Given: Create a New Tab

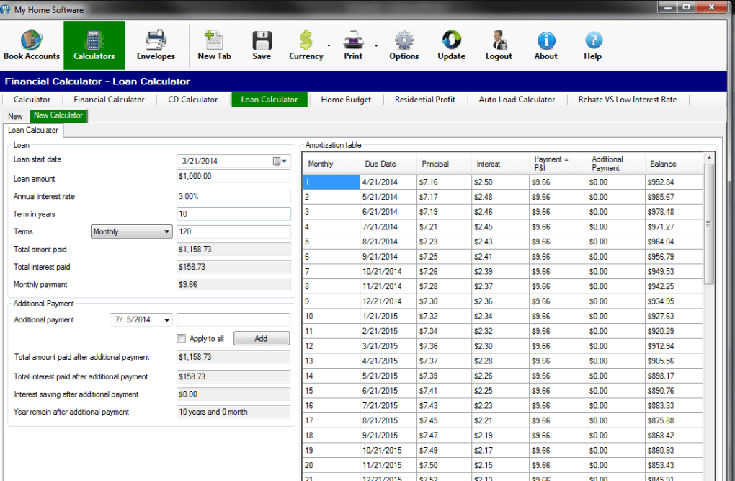Looking at the screenshot, I should click(x=214, y=45).
